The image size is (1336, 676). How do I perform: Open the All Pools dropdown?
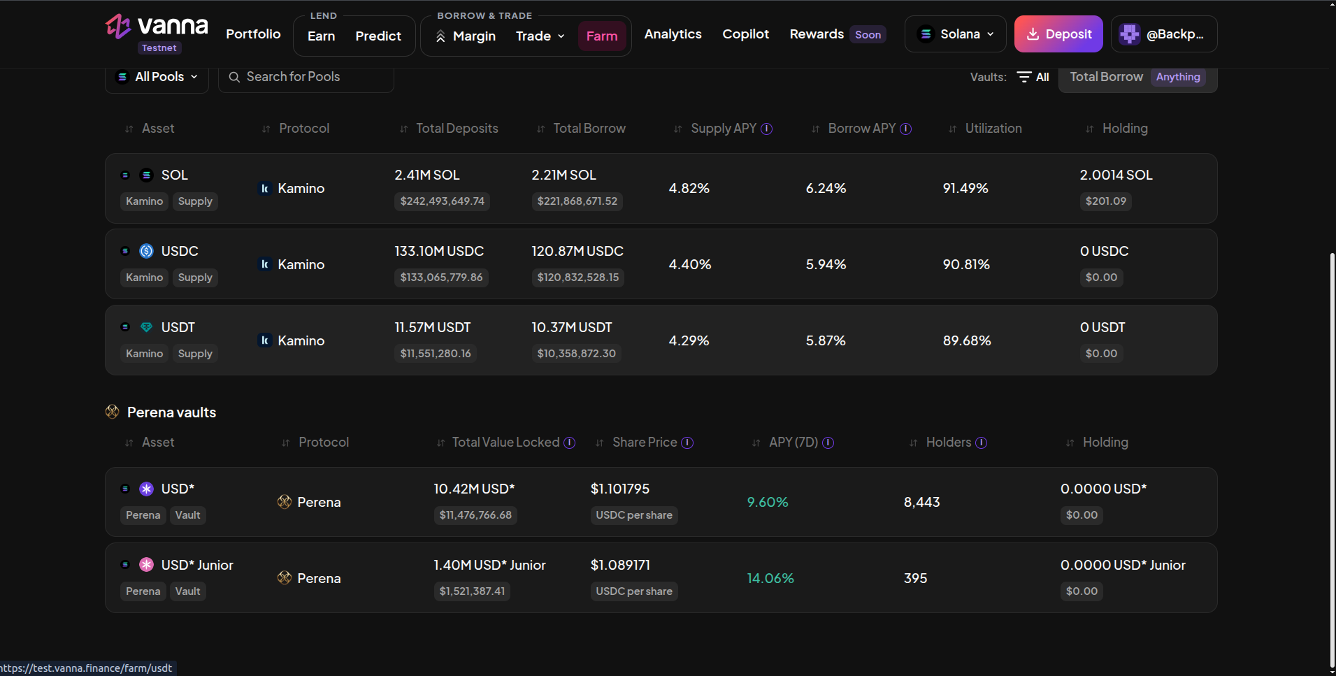(157, 77)
